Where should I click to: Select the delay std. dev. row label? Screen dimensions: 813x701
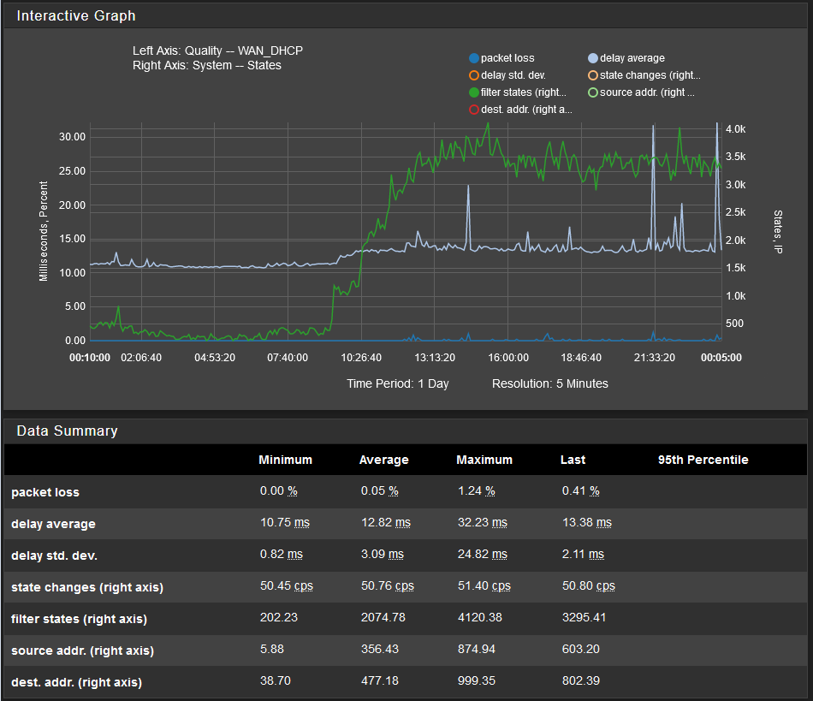55,555
